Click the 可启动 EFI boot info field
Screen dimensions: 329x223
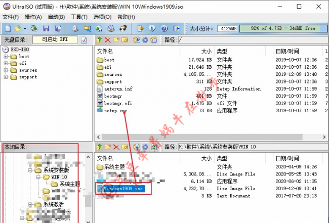(x=55, y=39)
